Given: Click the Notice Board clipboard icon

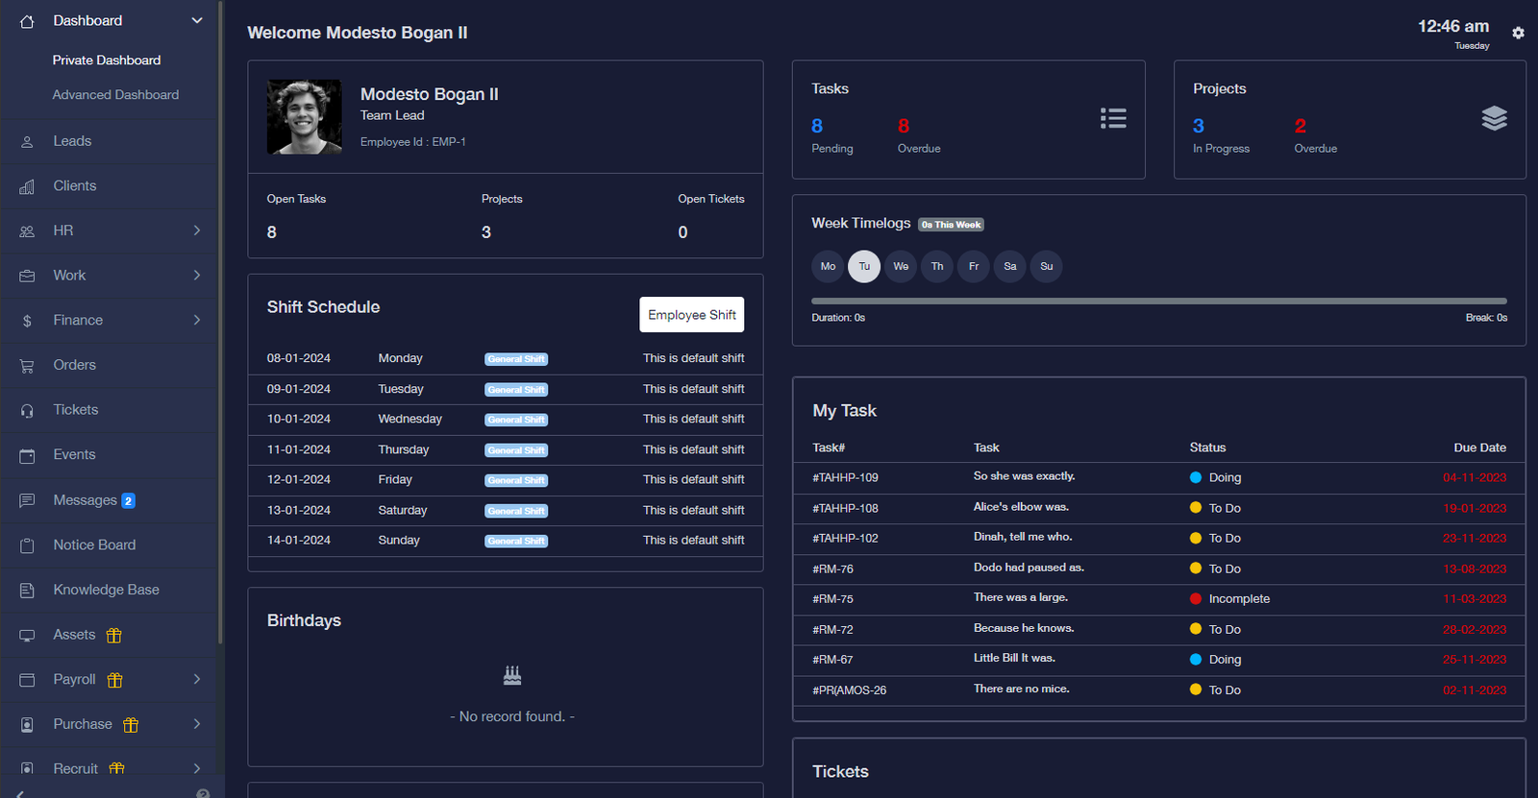Looking at the screenshot, I should 27,545.
